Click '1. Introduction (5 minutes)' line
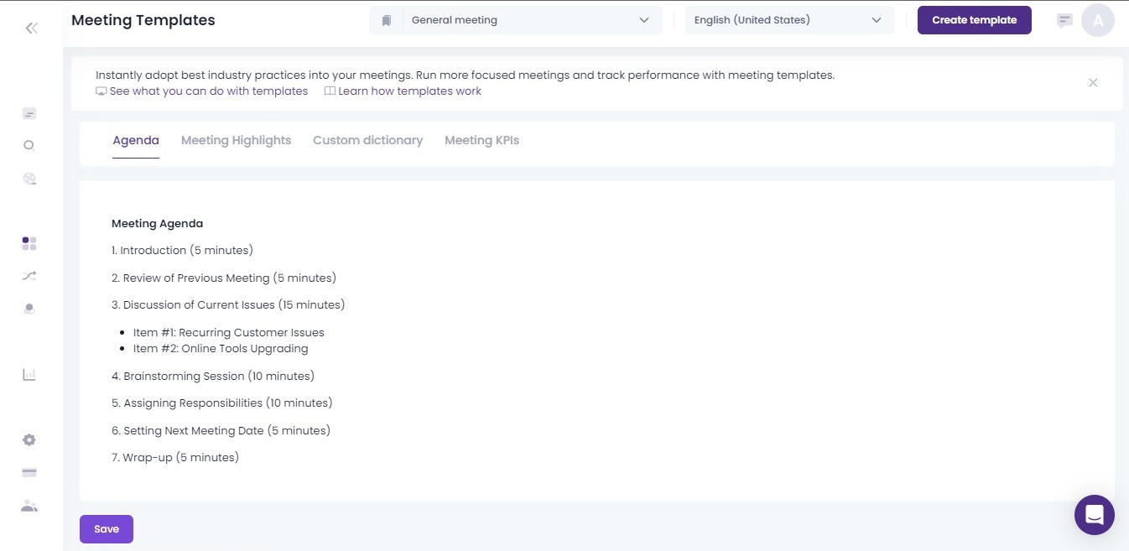Image resolution: width=1129 pixels, height=551 pixels. (182, 250)
